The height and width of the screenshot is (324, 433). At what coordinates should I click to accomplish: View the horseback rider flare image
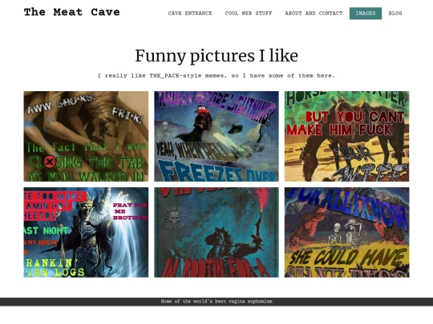(x=216, y=232)
